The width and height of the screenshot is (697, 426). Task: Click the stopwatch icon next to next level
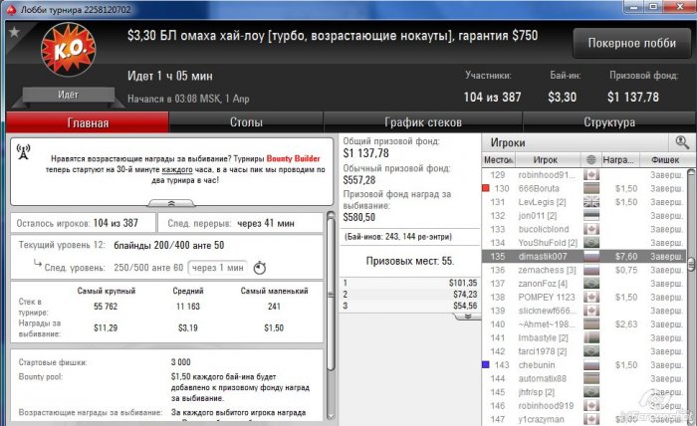click(260, 268)
